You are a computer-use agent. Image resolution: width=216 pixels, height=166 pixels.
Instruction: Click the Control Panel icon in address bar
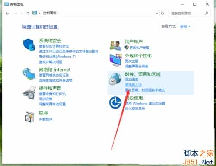(x=35, y=13)
